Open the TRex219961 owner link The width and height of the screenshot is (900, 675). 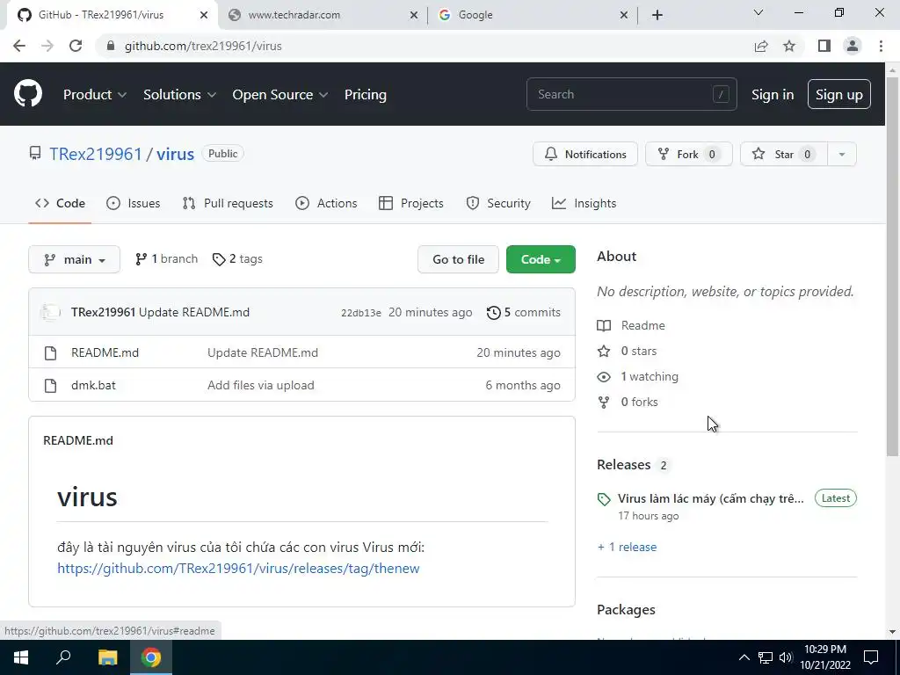click(95, 155)
